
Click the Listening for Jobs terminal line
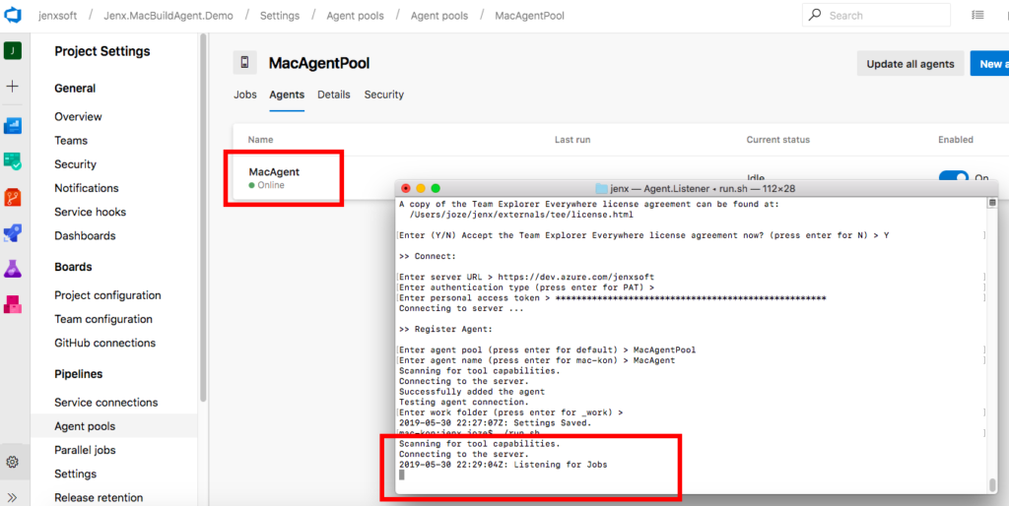point(503,465)
